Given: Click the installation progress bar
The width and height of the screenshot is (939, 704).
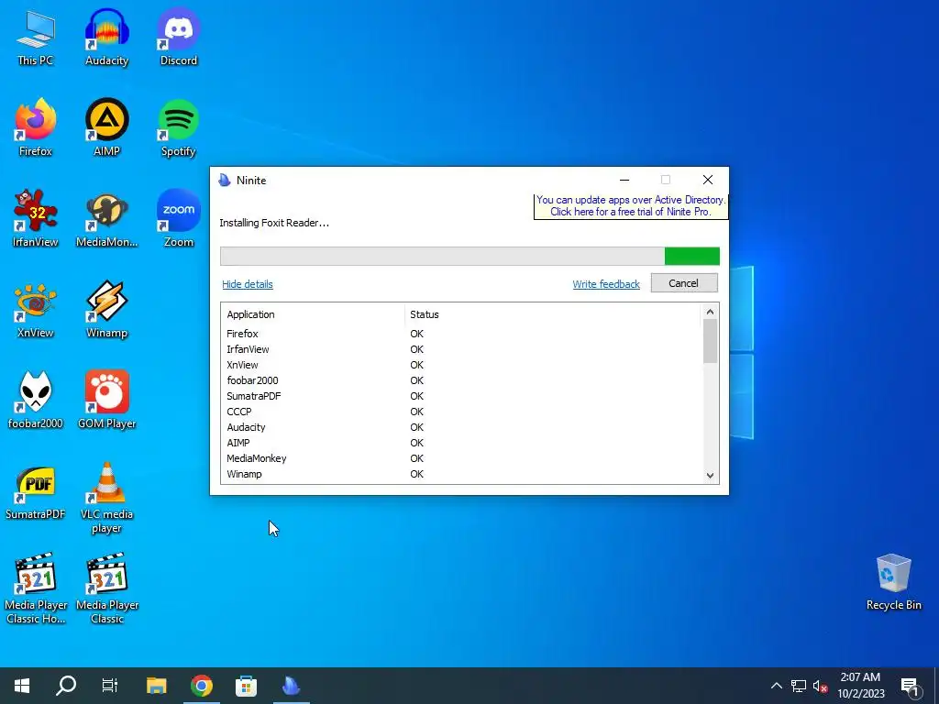Looking at the screenshot, I should [x=469, y=256].
